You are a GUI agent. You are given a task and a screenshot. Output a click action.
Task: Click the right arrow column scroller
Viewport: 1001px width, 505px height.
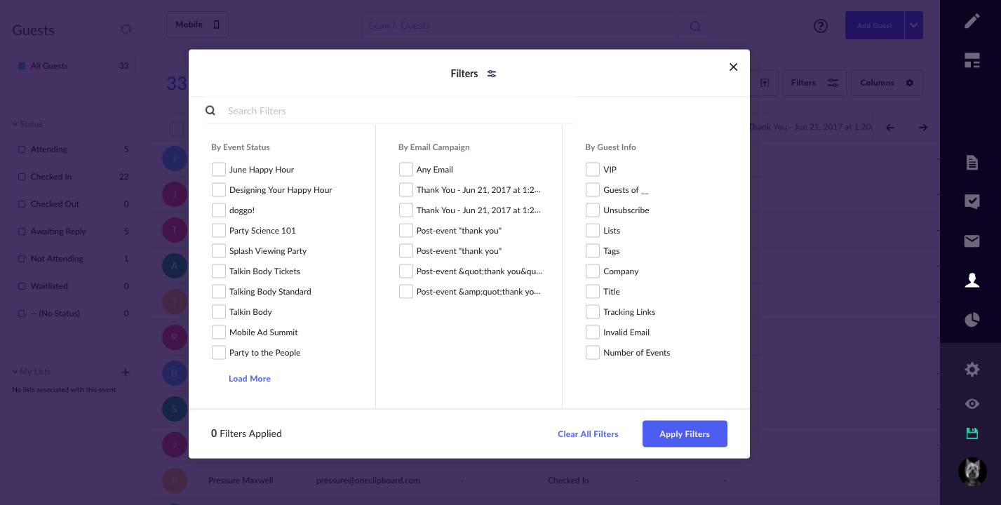pos(923,128)
